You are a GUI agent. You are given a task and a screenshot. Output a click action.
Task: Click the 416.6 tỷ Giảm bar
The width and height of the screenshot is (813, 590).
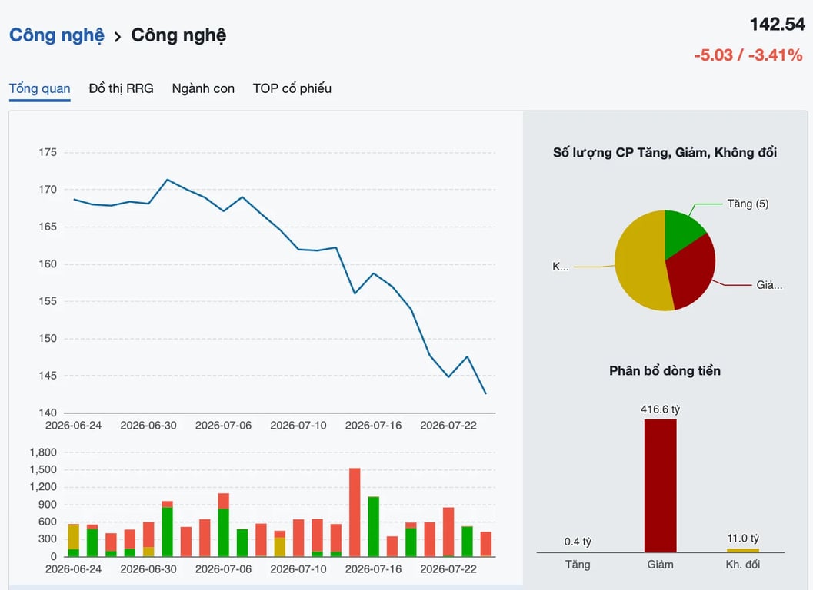[x=660, y=486]
